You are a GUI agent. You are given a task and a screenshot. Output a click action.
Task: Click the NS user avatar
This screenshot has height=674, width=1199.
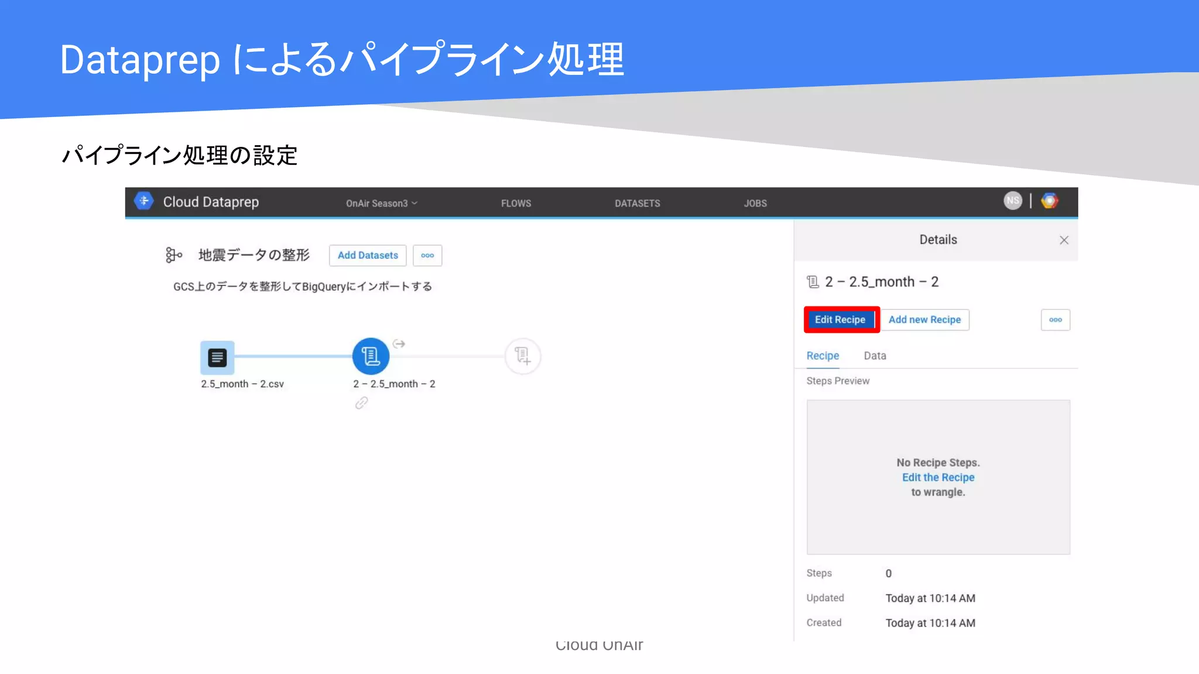[1012, 201]
